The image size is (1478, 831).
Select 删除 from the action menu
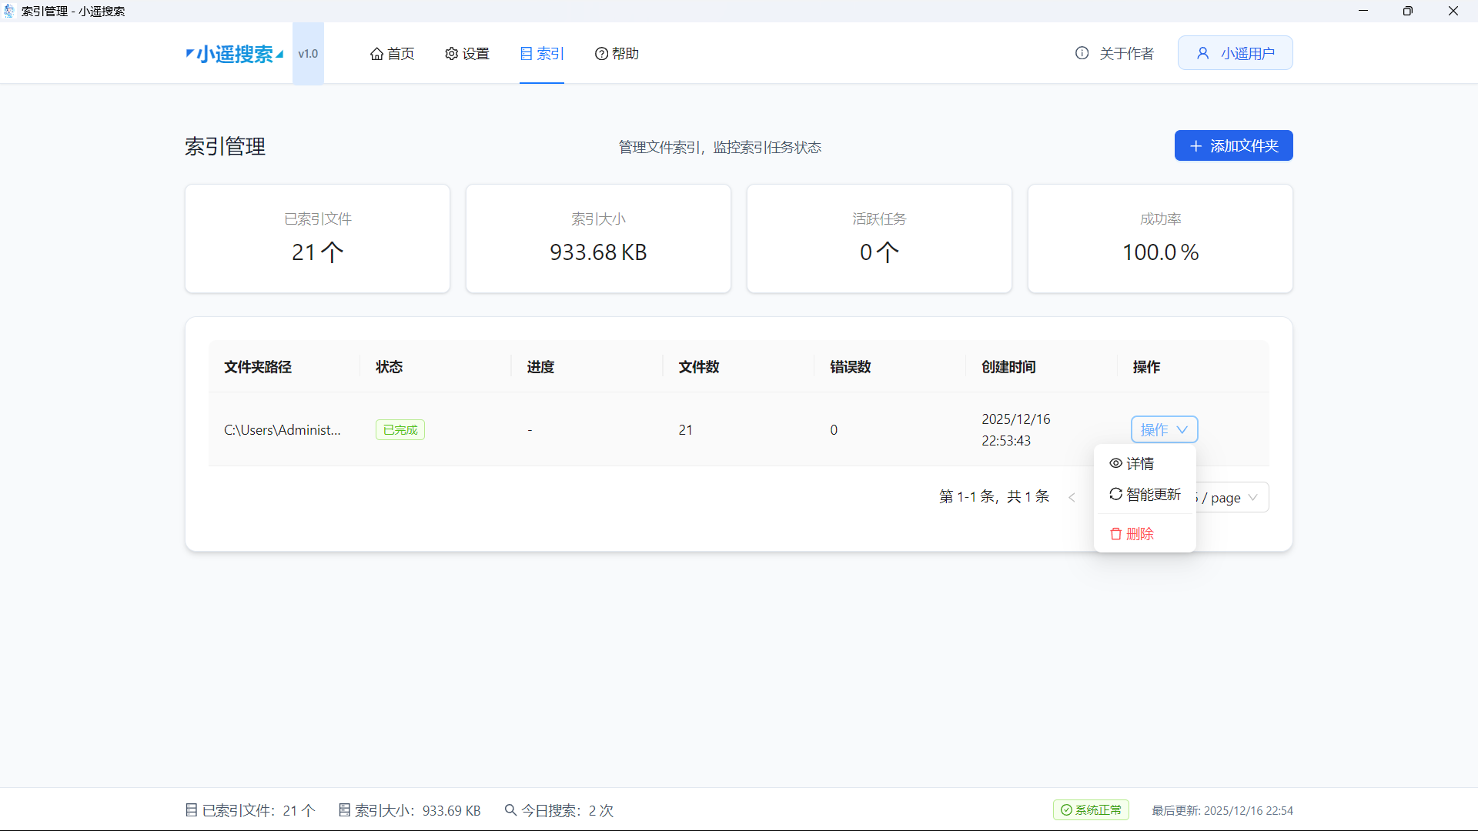click(1141, 533)
